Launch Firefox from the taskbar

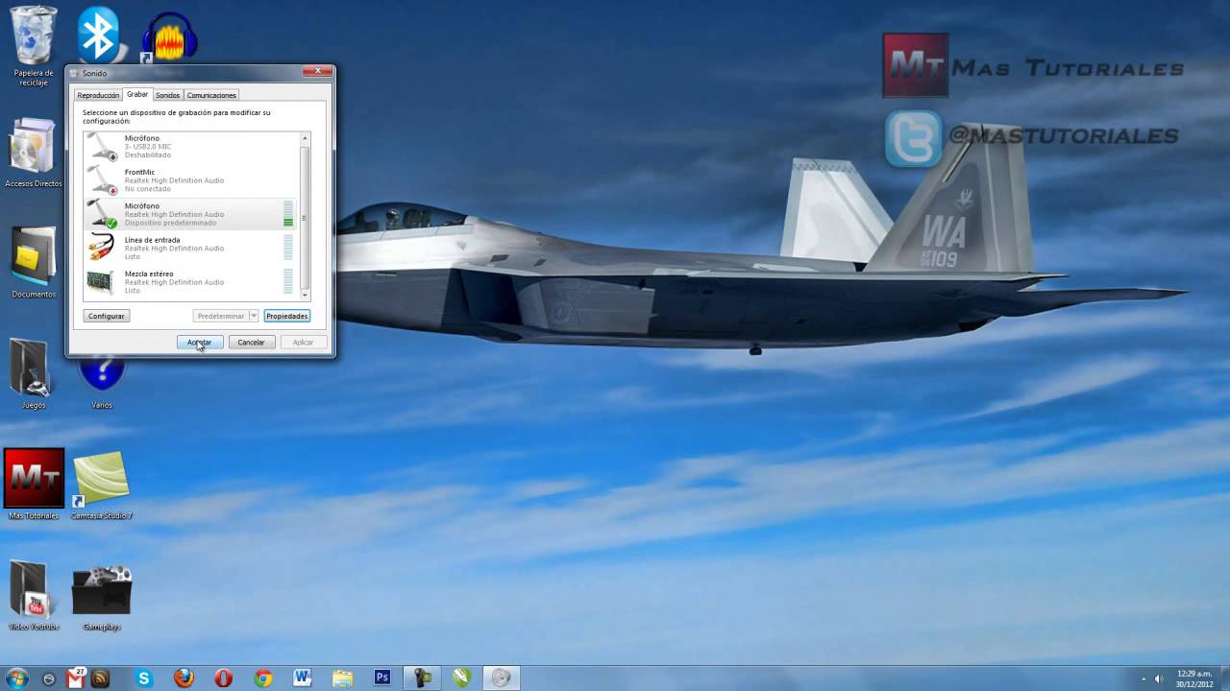184,679
